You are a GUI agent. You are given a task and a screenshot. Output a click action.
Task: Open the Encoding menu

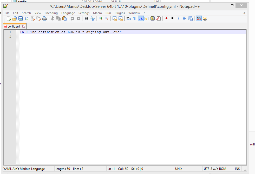pos(51,13)
